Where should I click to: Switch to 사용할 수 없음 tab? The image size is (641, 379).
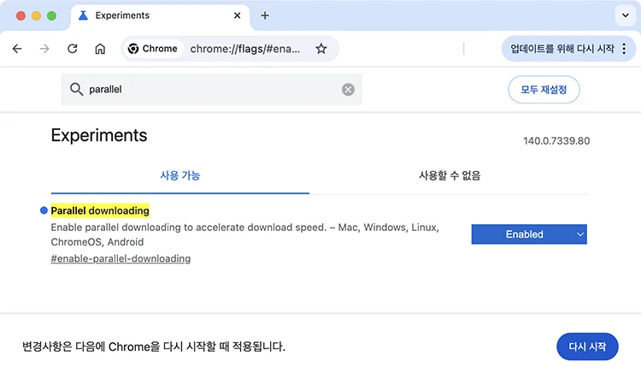pyautogui.click(x=450, y=176)
